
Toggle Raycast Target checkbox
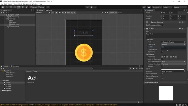162,74
